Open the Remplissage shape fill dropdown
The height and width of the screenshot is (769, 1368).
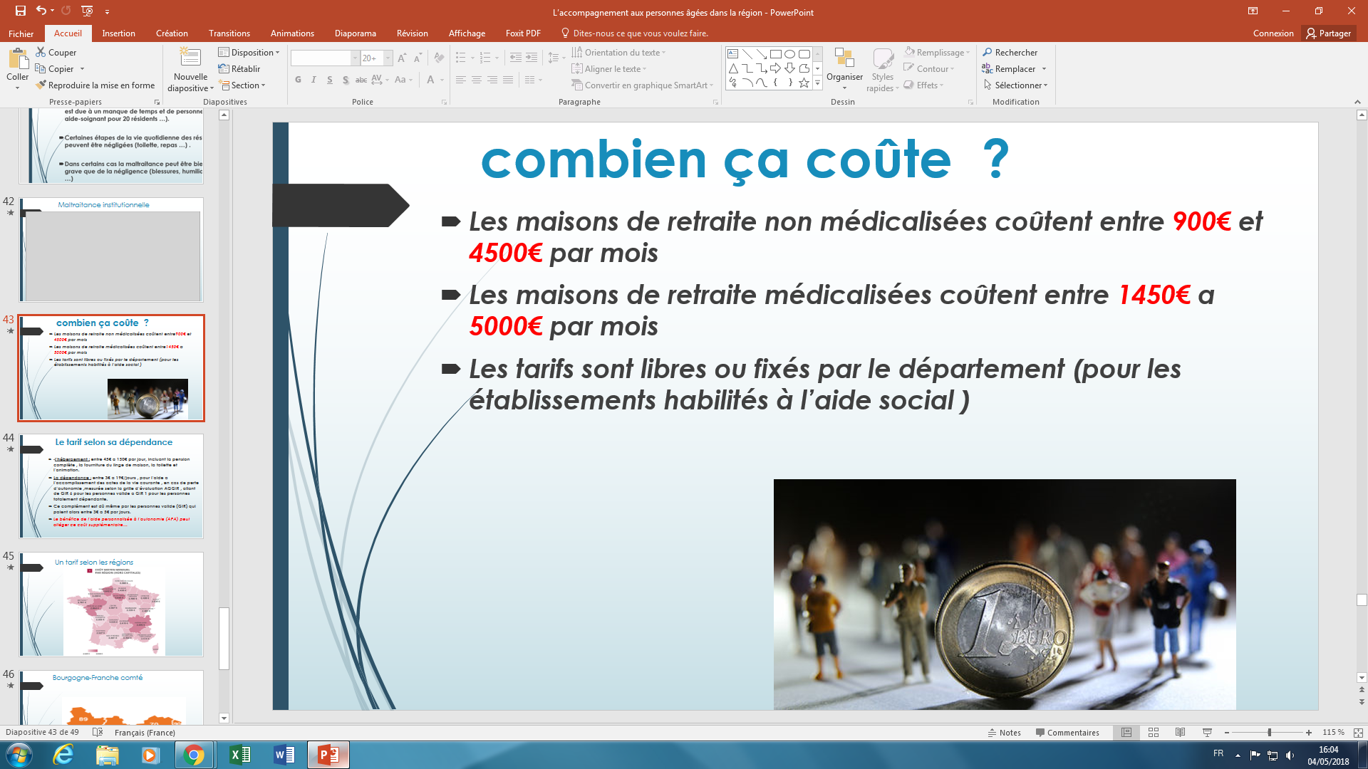click(937, 53)
